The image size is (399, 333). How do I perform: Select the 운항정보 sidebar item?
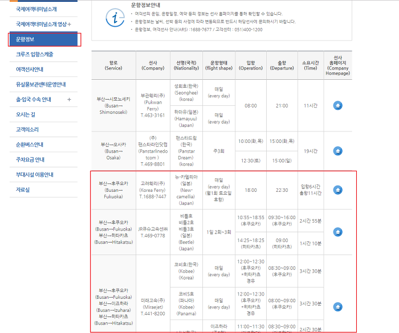tap(43, 39)
